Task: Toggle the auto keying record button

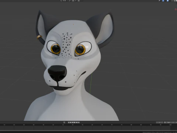Action: [x=64, y=122]
